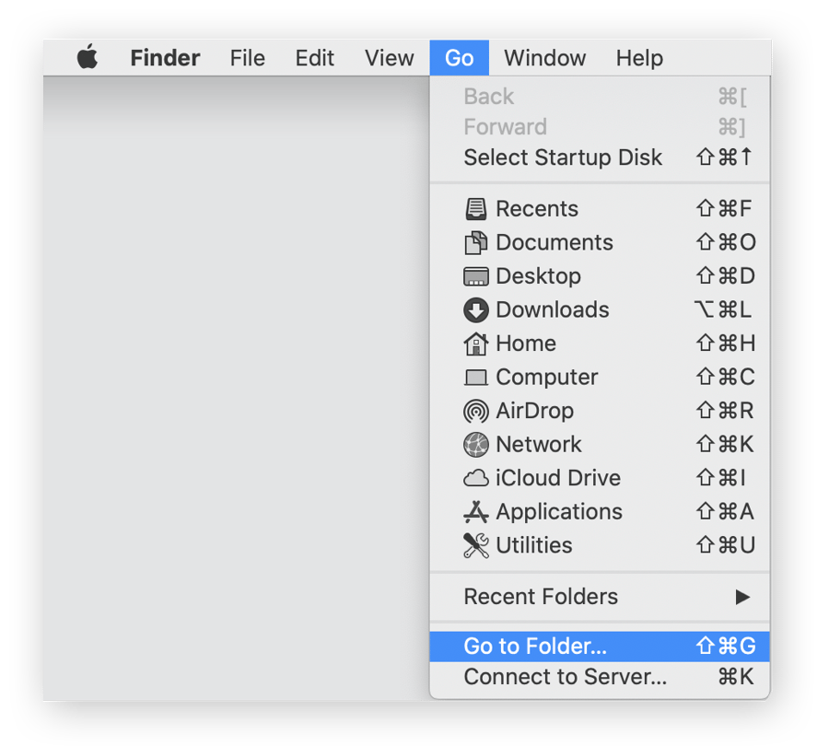Click the Recents icon in the Go menu
Viewport: 829px width, 746px height.
click(x=475, y=208)
